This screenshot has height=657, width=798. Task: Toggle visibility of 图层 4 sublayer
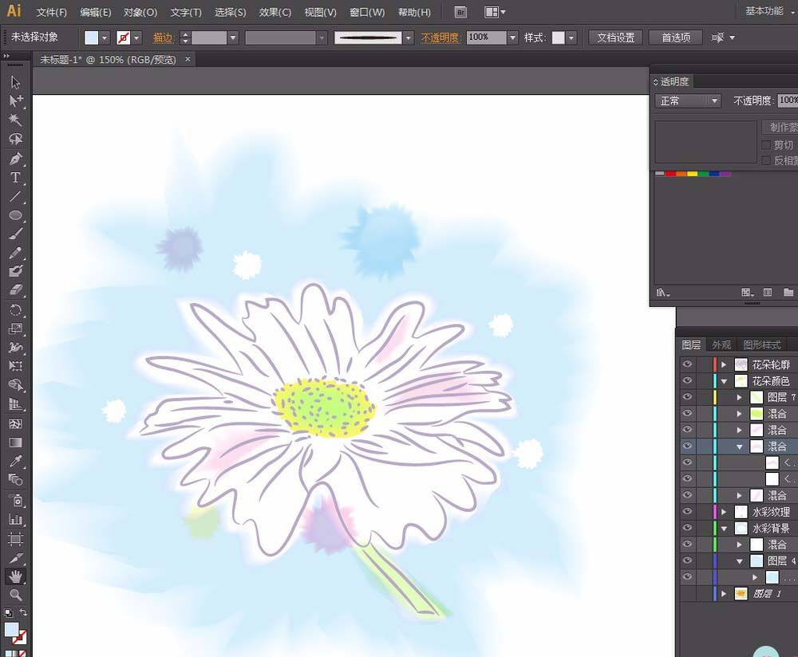click(687, 561)
